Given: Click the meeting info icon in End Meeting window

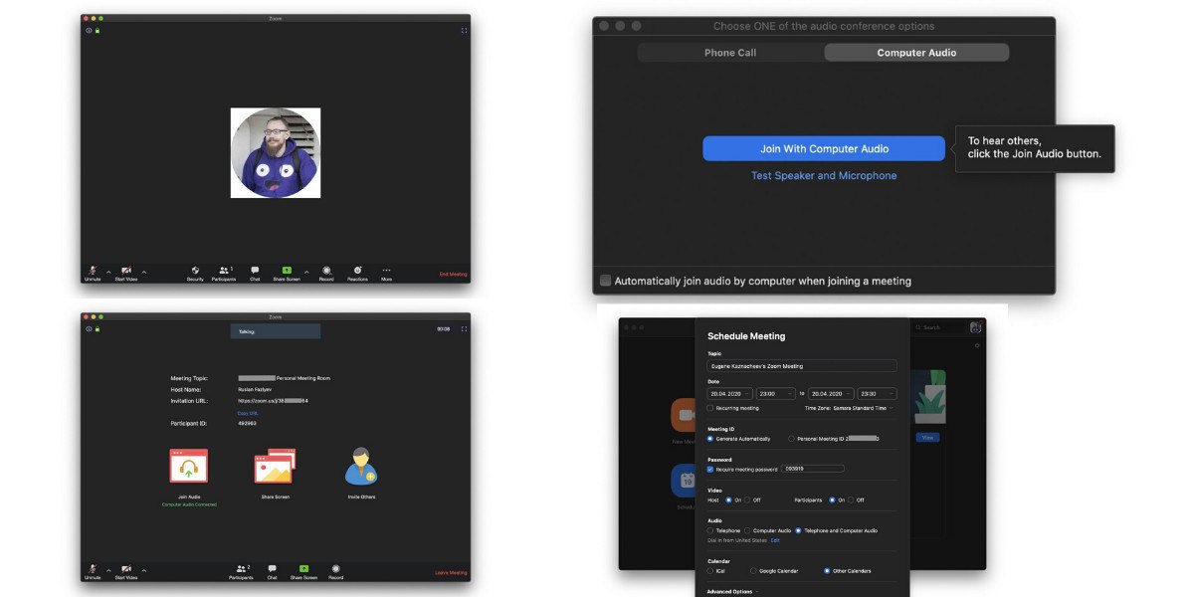Looking at the screenshot, I should tap(89, 31).
